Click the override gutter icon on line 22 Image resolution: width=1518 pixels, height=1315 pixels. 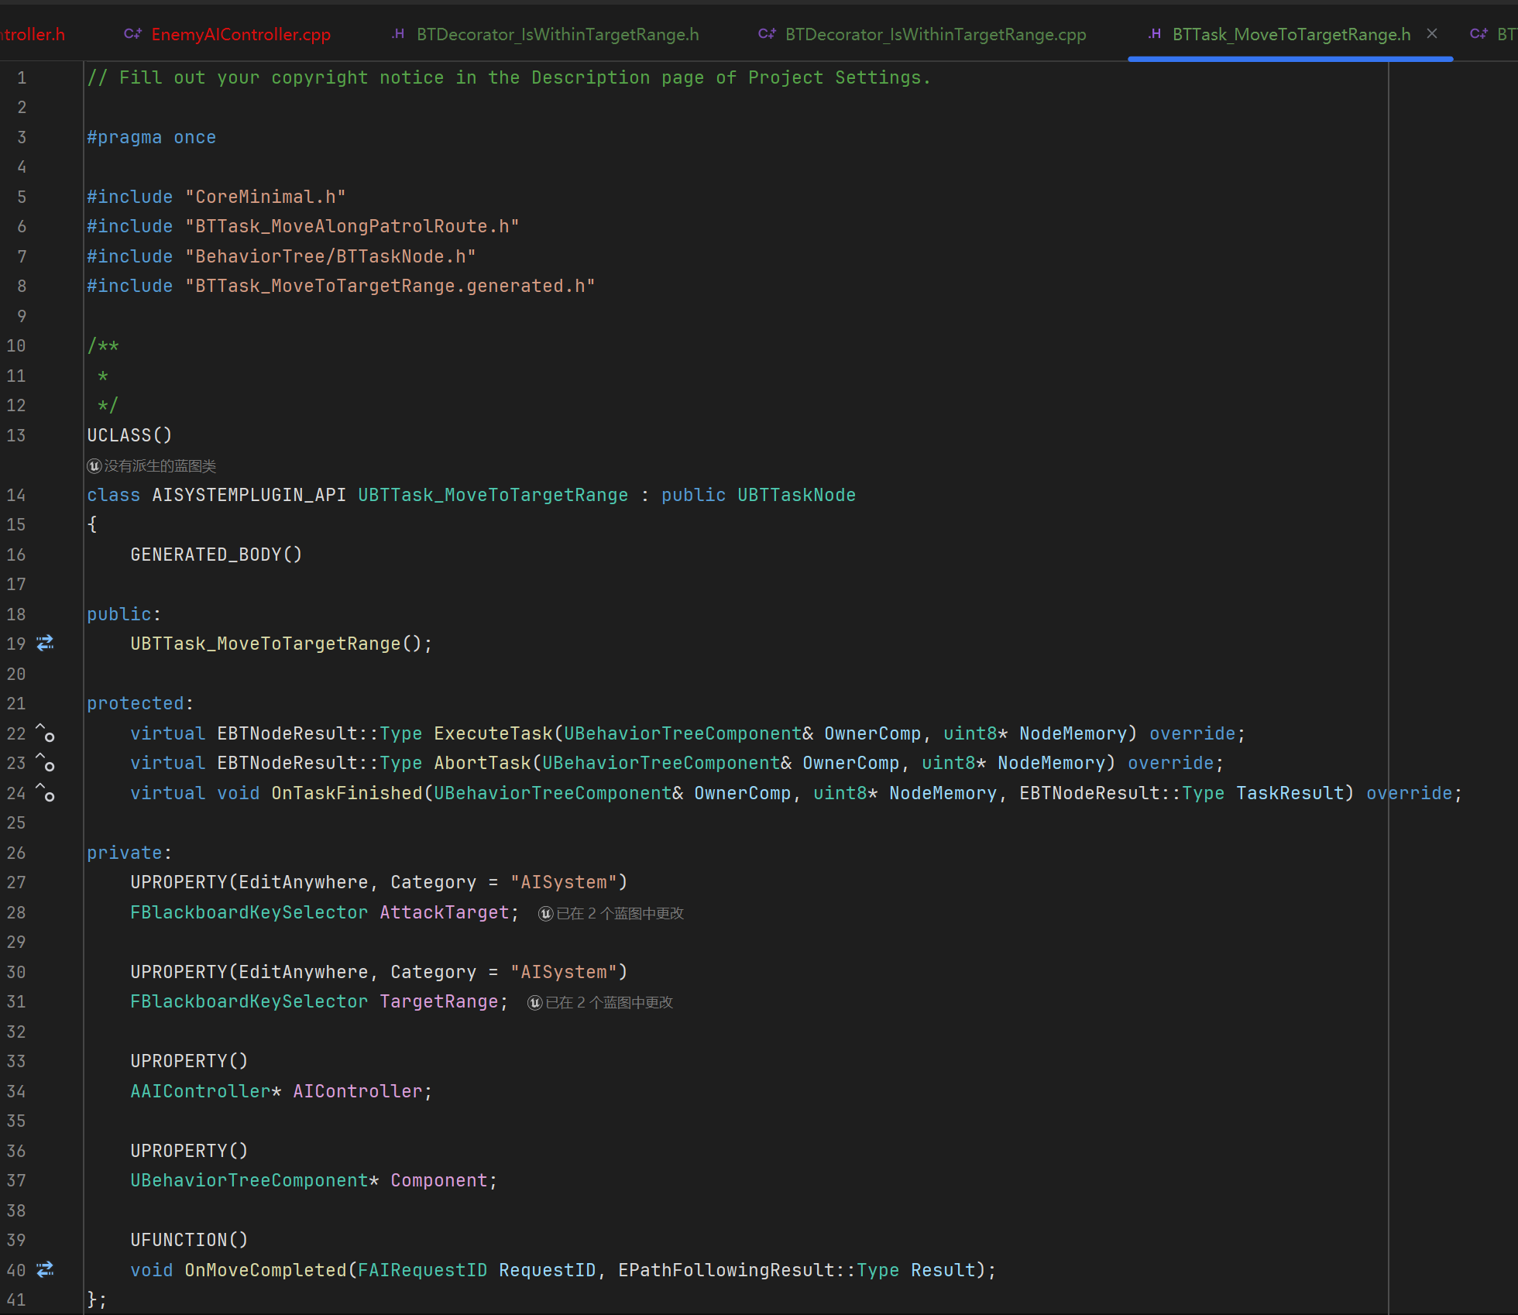(46, 733)
